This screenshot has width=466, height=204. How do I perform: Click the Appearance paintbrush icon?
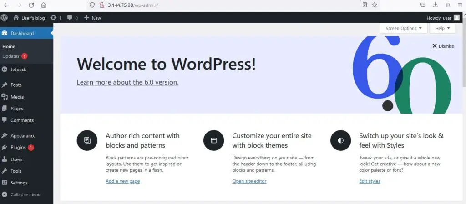pos(5,135)
